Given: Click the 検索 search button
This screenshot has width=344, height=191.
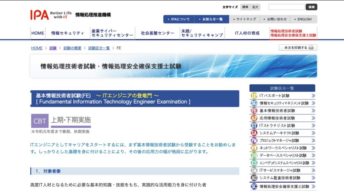Looking at the screenshot, I should click(311, 7).
